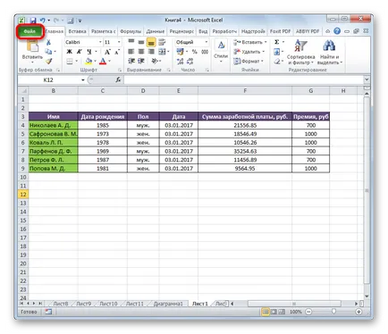388x334 pixels.
Task: Align cell text right
Action: [x=151, y=52]
